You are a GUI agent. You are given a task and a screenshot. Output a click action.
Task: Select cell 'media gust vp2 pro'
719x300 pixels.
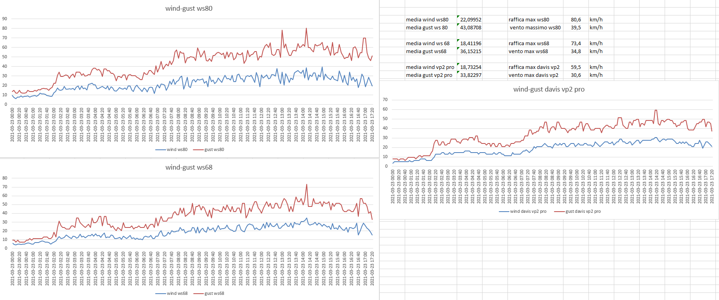pos(431,75)
